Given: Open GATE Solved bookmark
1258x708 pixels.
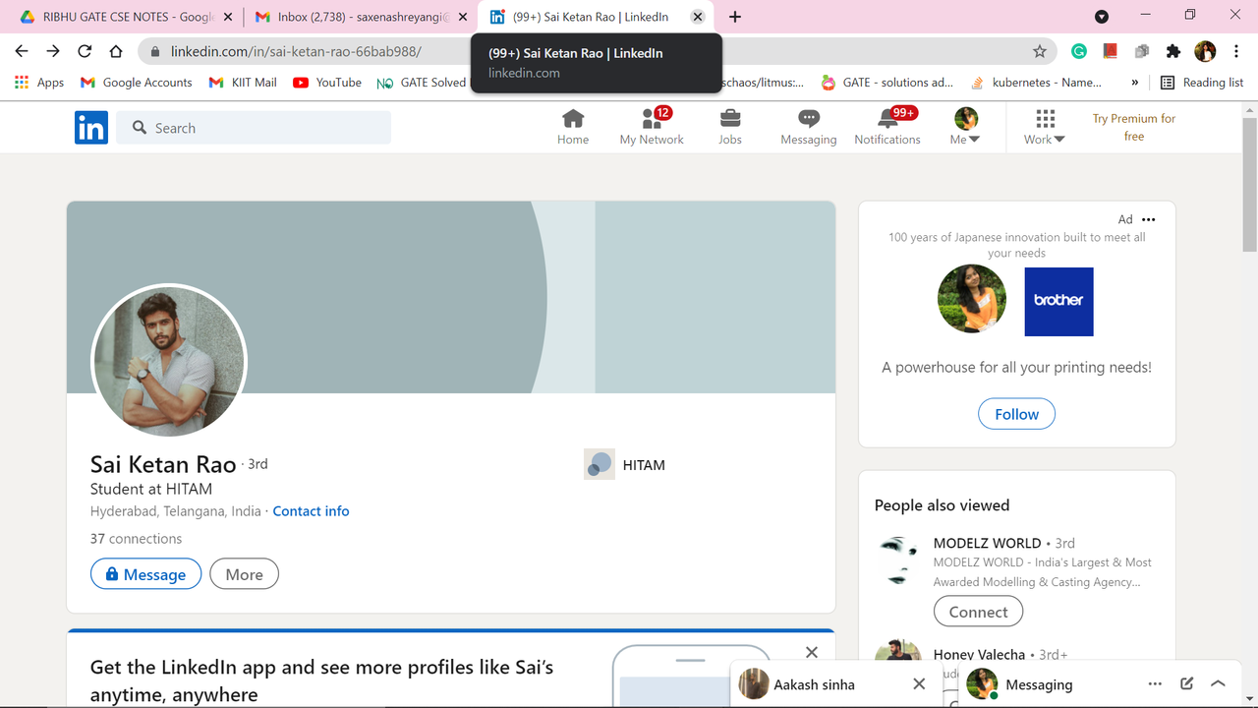Looking at the screenshot, I should [x=423, y=83].
